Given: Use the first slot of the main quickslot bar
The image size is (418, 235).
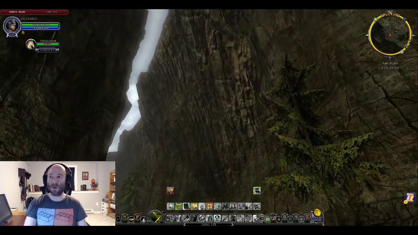Looking at the screenshot, I should (x=170, y=218).
